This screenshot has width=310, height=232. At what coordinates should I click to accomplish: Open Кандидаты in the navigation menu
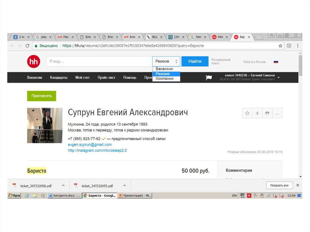(59, 77)
